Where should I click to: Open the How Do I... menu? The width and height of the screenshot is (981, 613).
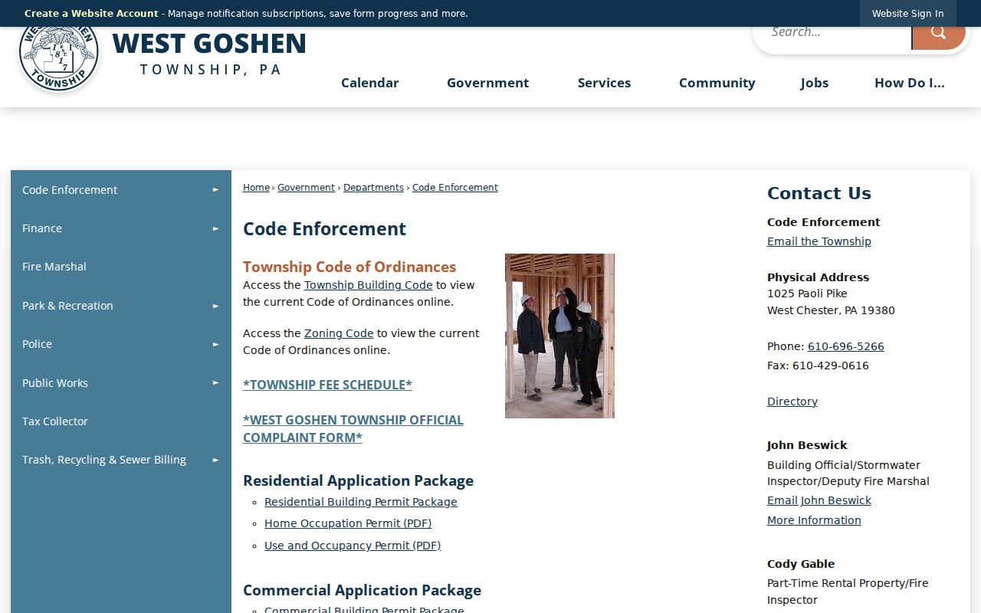point(910,83)
